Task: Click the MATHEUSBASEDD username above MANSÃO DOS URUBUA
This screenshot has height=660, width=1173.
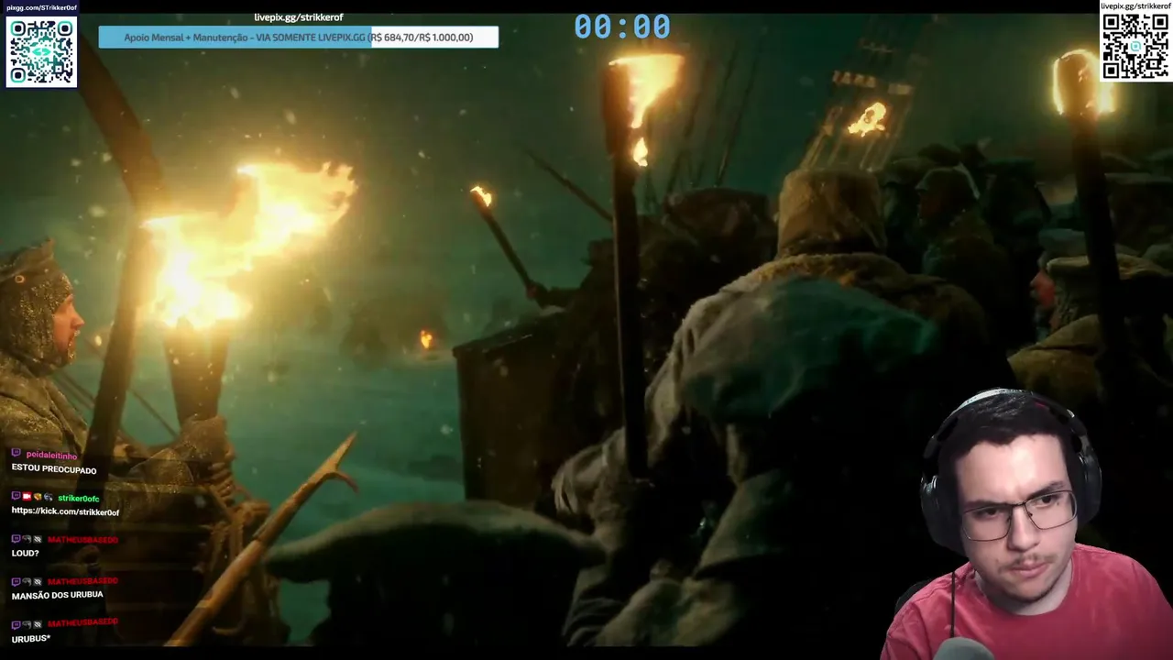Action: pos(82,581)
